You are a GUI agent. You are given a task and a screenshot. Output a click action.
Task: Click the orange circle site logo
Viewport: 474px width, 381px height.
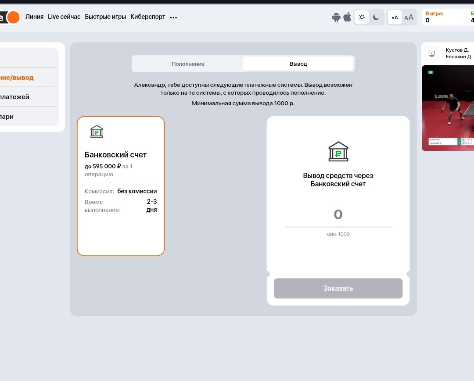click(x=13, y=18)
